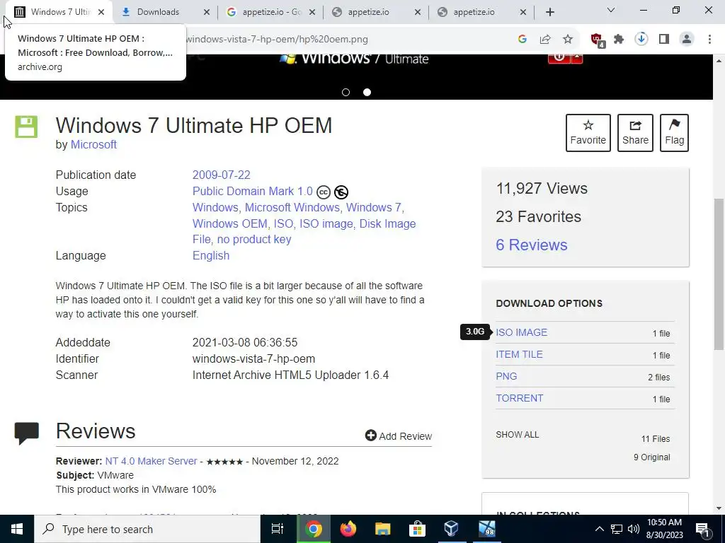Click the Google icon in address bar

523,40
